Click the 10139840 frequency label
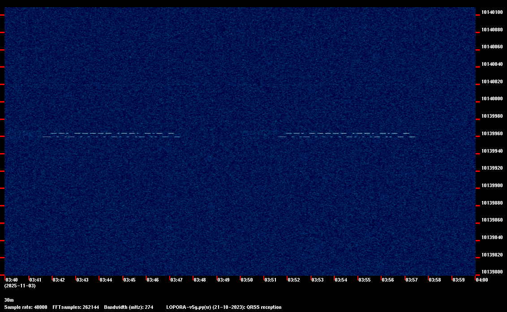 492,238
